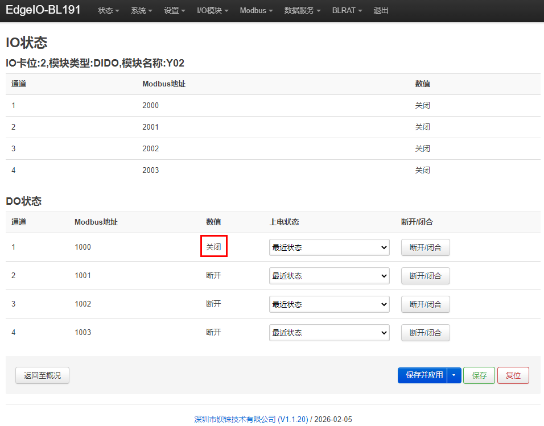Click 返回至概况 button

pos(42,375)
